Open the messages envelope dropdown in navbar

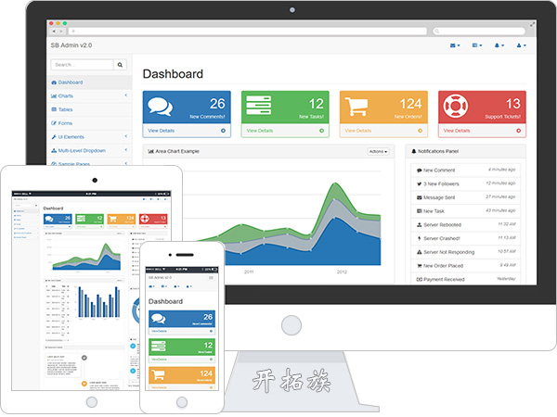(x=455, y=45)
